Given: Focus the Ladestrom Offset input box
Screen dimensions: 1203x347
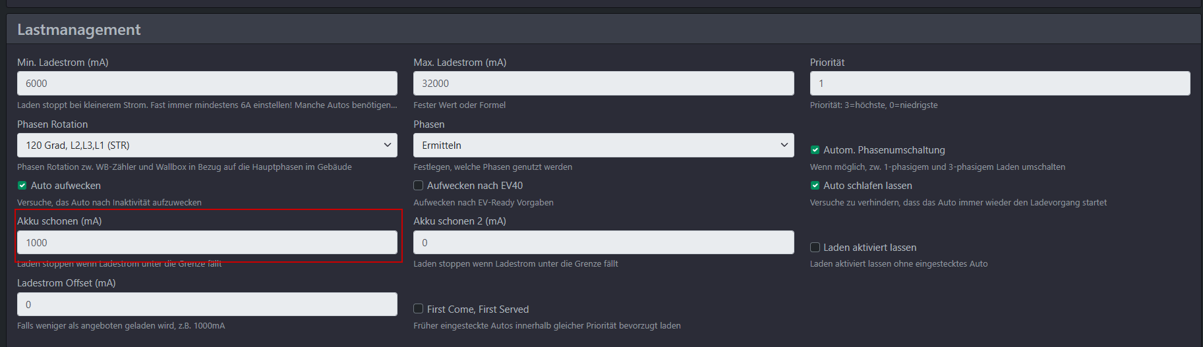Looking at the screenshot, I should 207,305.
